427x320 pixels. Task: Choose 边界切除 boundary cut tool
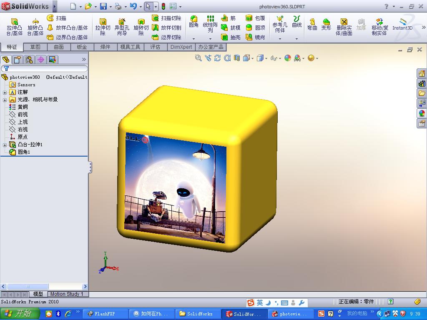click(166, 37)
